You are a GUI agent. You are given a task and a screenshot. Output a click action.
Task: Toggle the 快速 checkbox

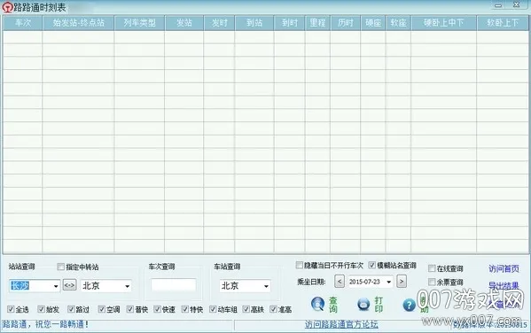click(157, 309)
